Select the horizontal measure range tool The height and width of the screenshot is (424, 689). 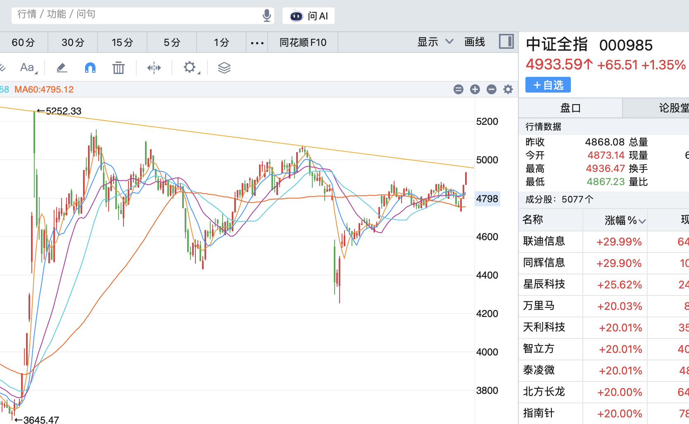click(x=154, y=67)
